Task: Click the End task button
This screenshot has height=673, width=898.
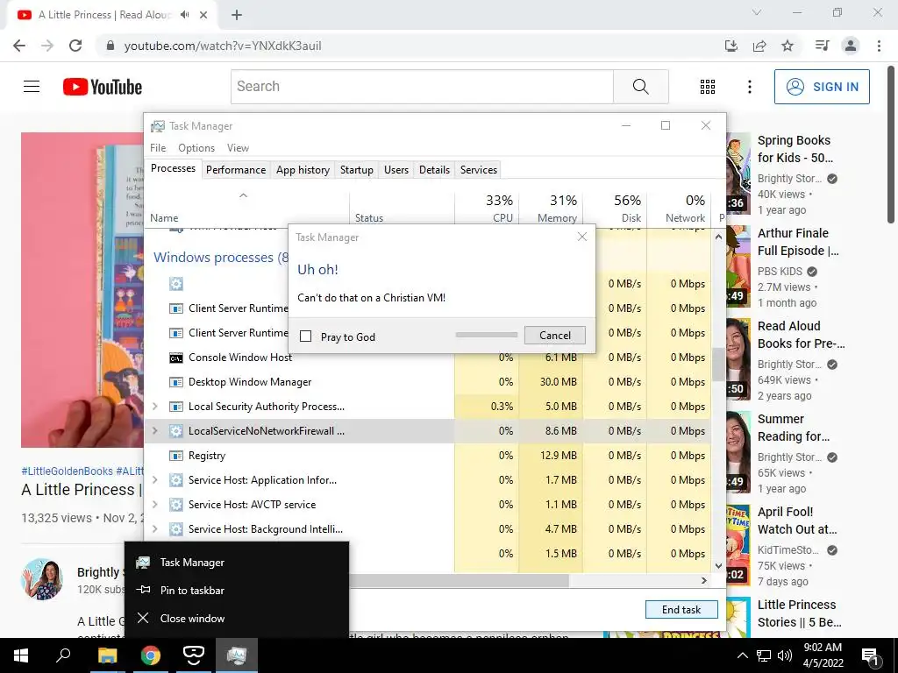Action: point(681,610)
